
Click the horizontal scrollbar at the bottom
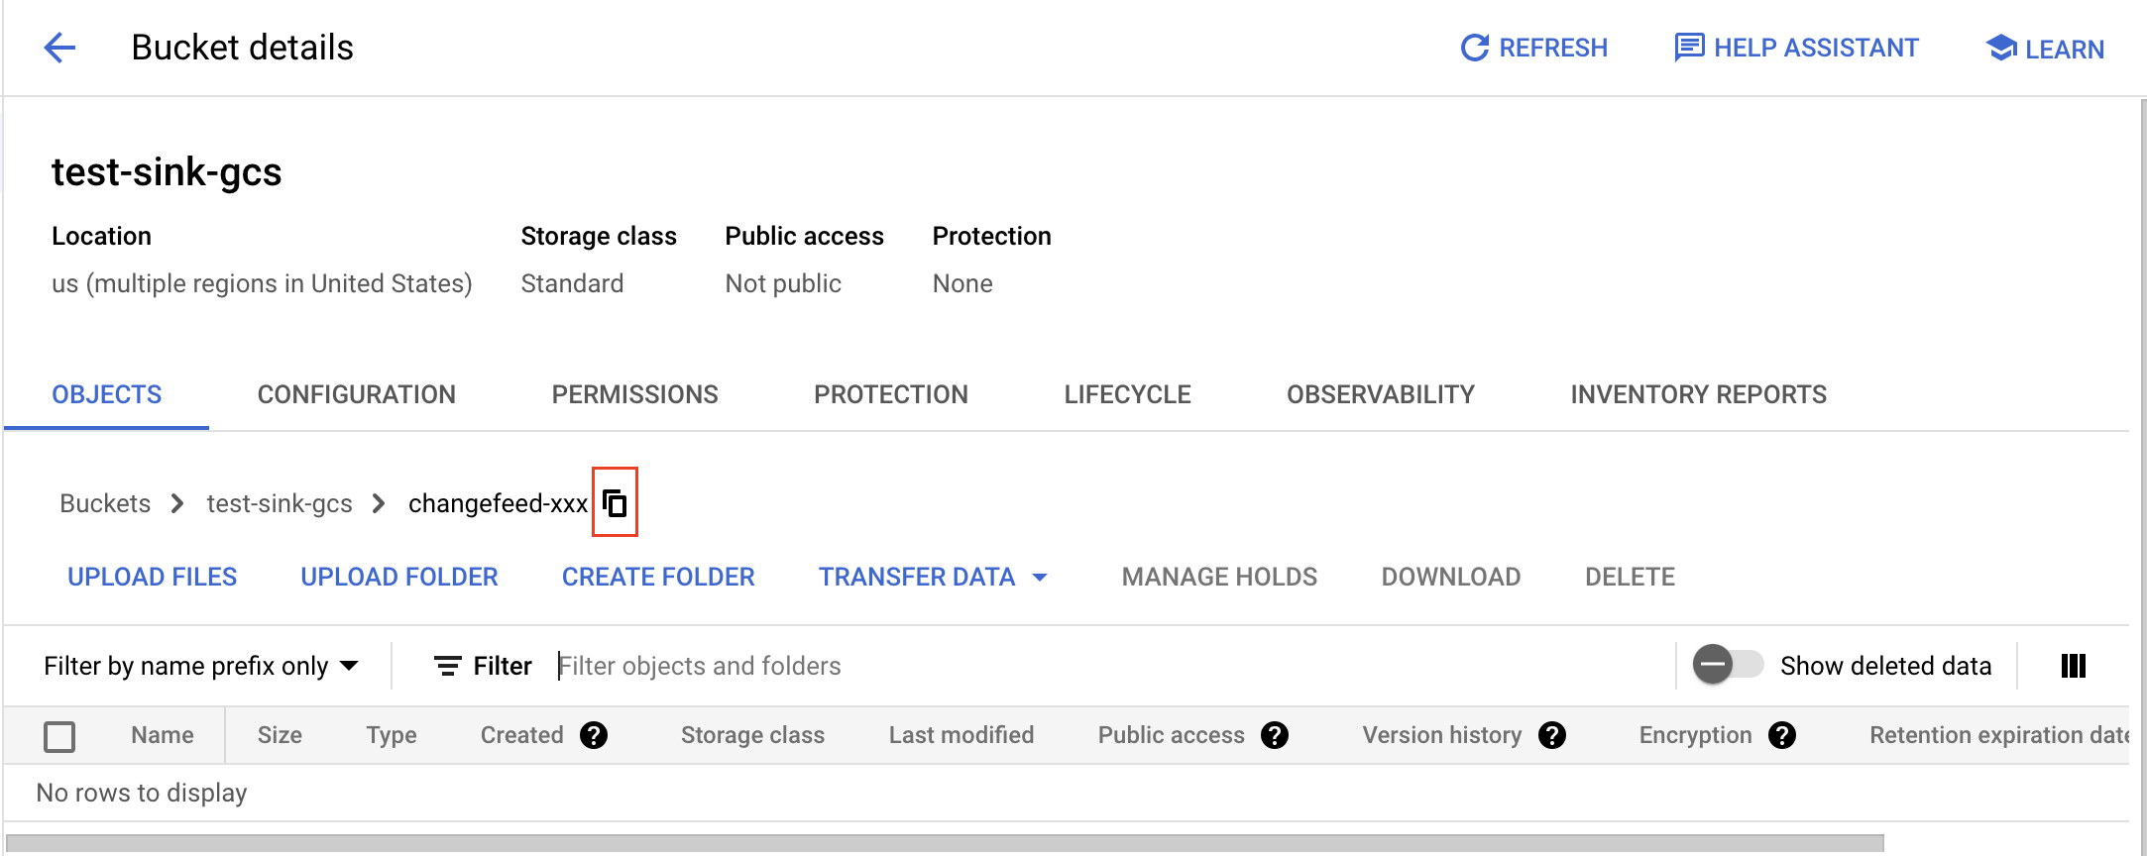tap(945, 844)
